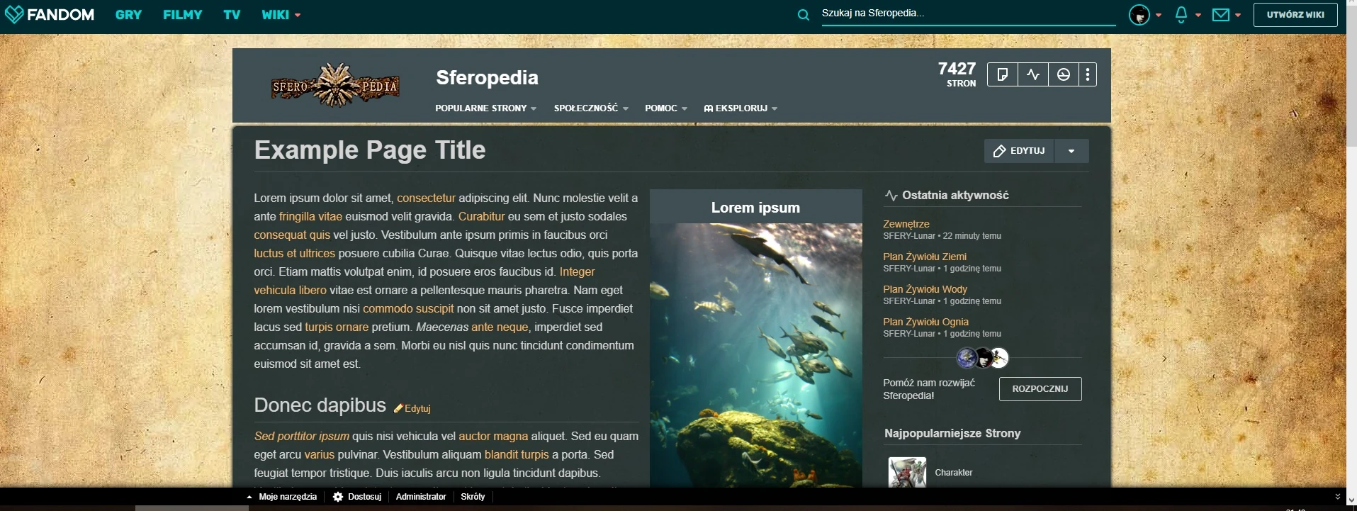Click the search magnifier icon

pos(803,15)
